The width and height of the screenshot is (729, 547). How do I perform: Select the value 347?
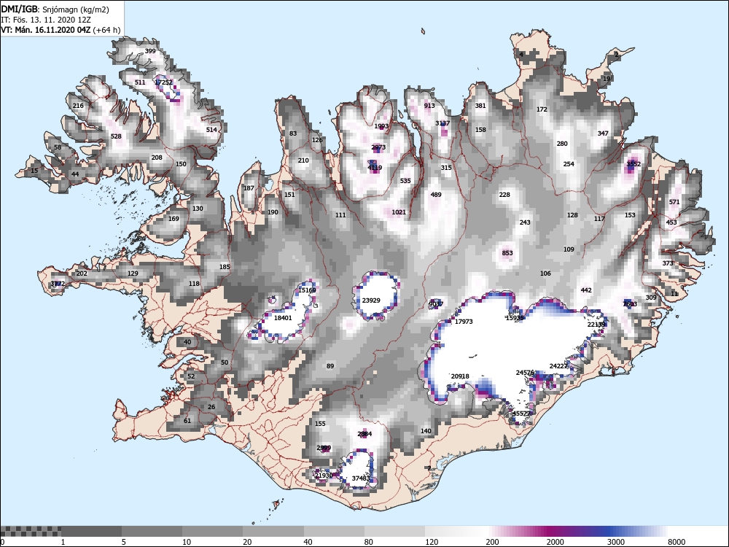tap(603, 133)
